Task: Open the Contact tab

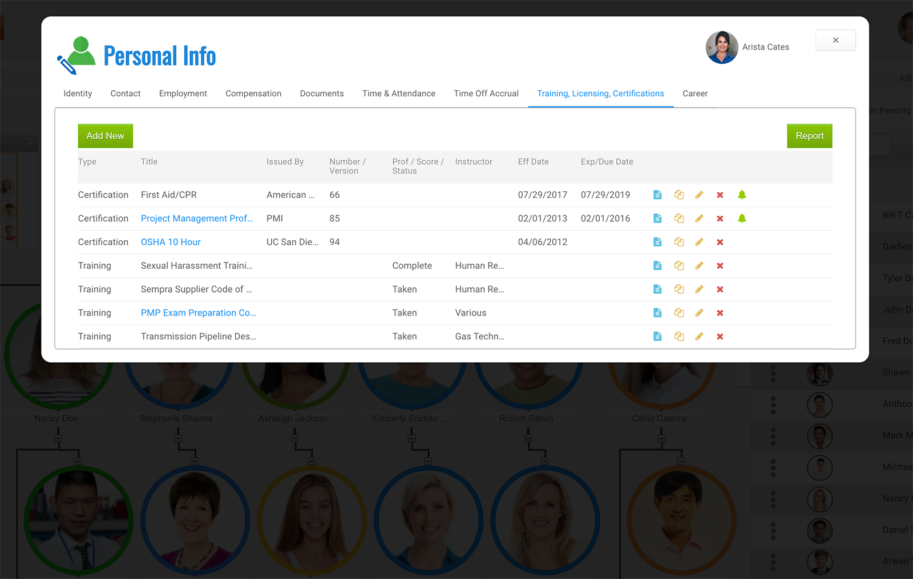Action: 126,94
